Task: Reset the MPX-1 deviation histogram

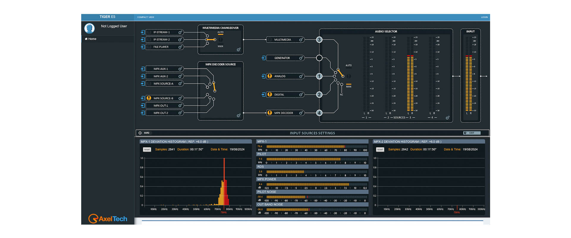Action: tap(147, 149)
